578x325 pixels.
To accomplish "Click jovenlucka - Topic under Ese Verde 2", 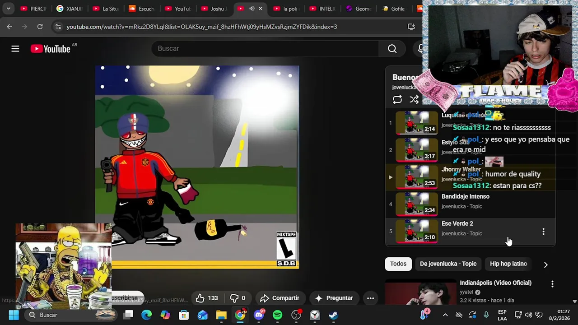I will (x=461, y=233).
